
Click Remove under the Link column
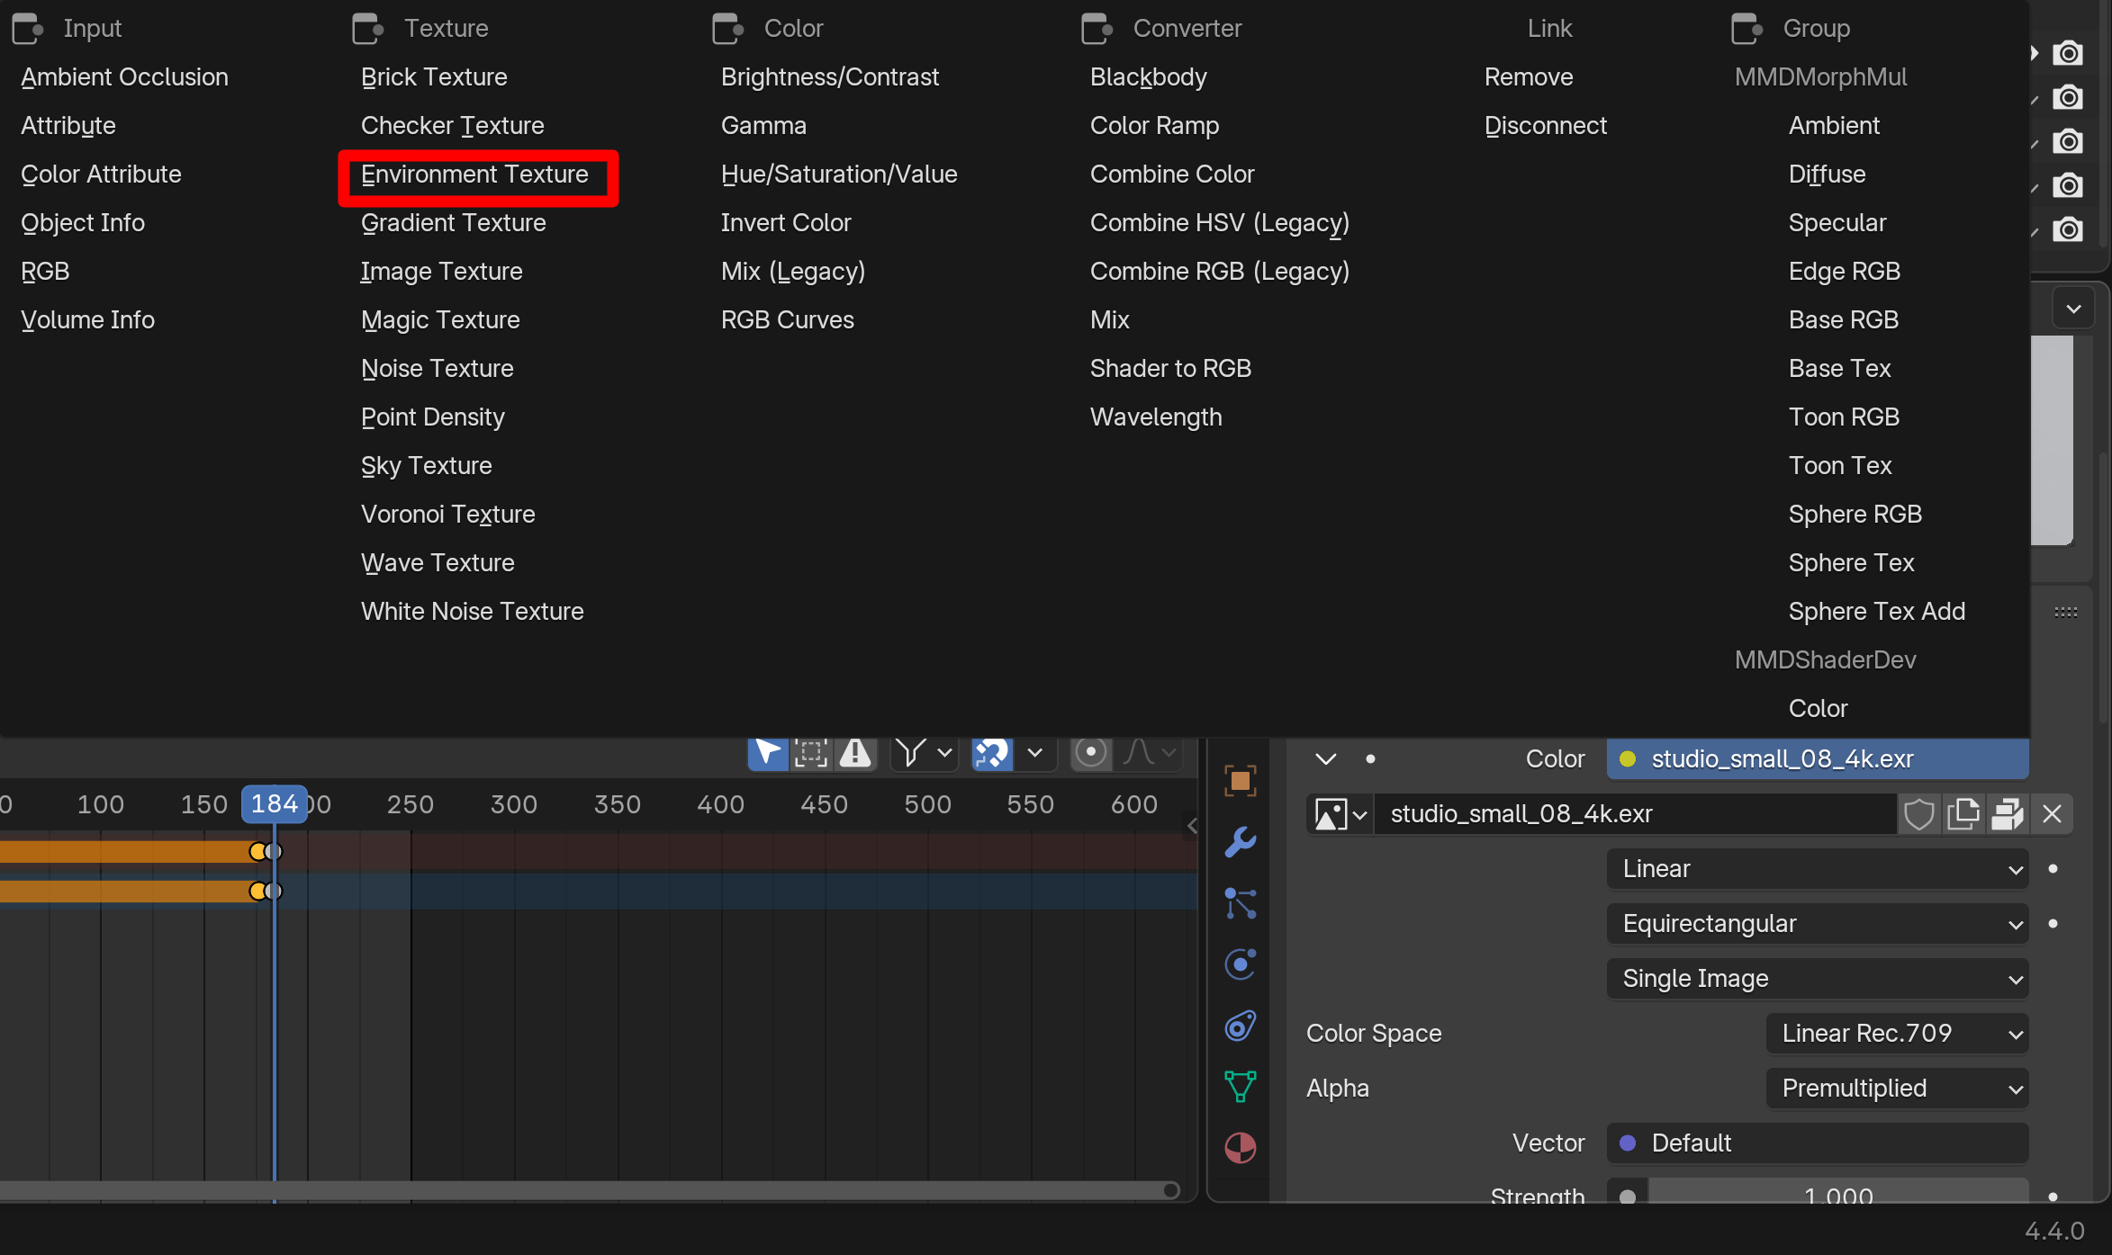[x=1529, y=77]
